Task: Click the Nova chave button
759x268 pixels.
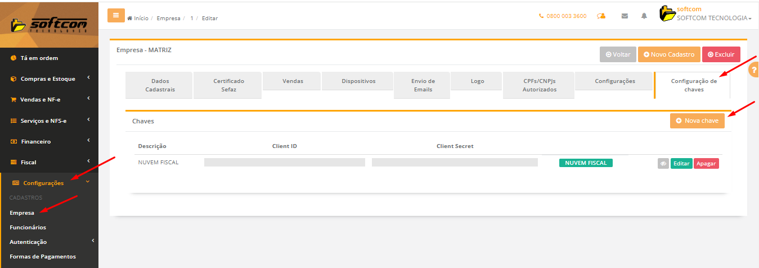Action: (697, 121)
